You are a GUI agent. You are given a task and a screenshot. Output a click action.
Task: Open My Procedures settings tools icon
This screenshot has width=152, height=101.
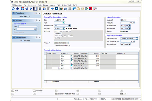point(36,13)
